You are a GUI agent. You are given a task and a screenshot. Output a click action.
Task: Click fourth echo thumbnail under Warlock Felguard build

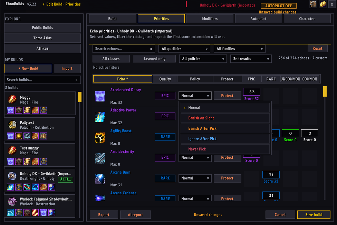tap(35, 213)
